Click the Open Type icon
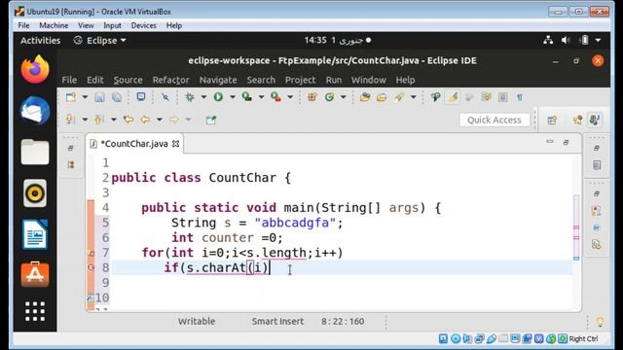The height and width of the screenshot is (350, 623). tap(365, 97)
